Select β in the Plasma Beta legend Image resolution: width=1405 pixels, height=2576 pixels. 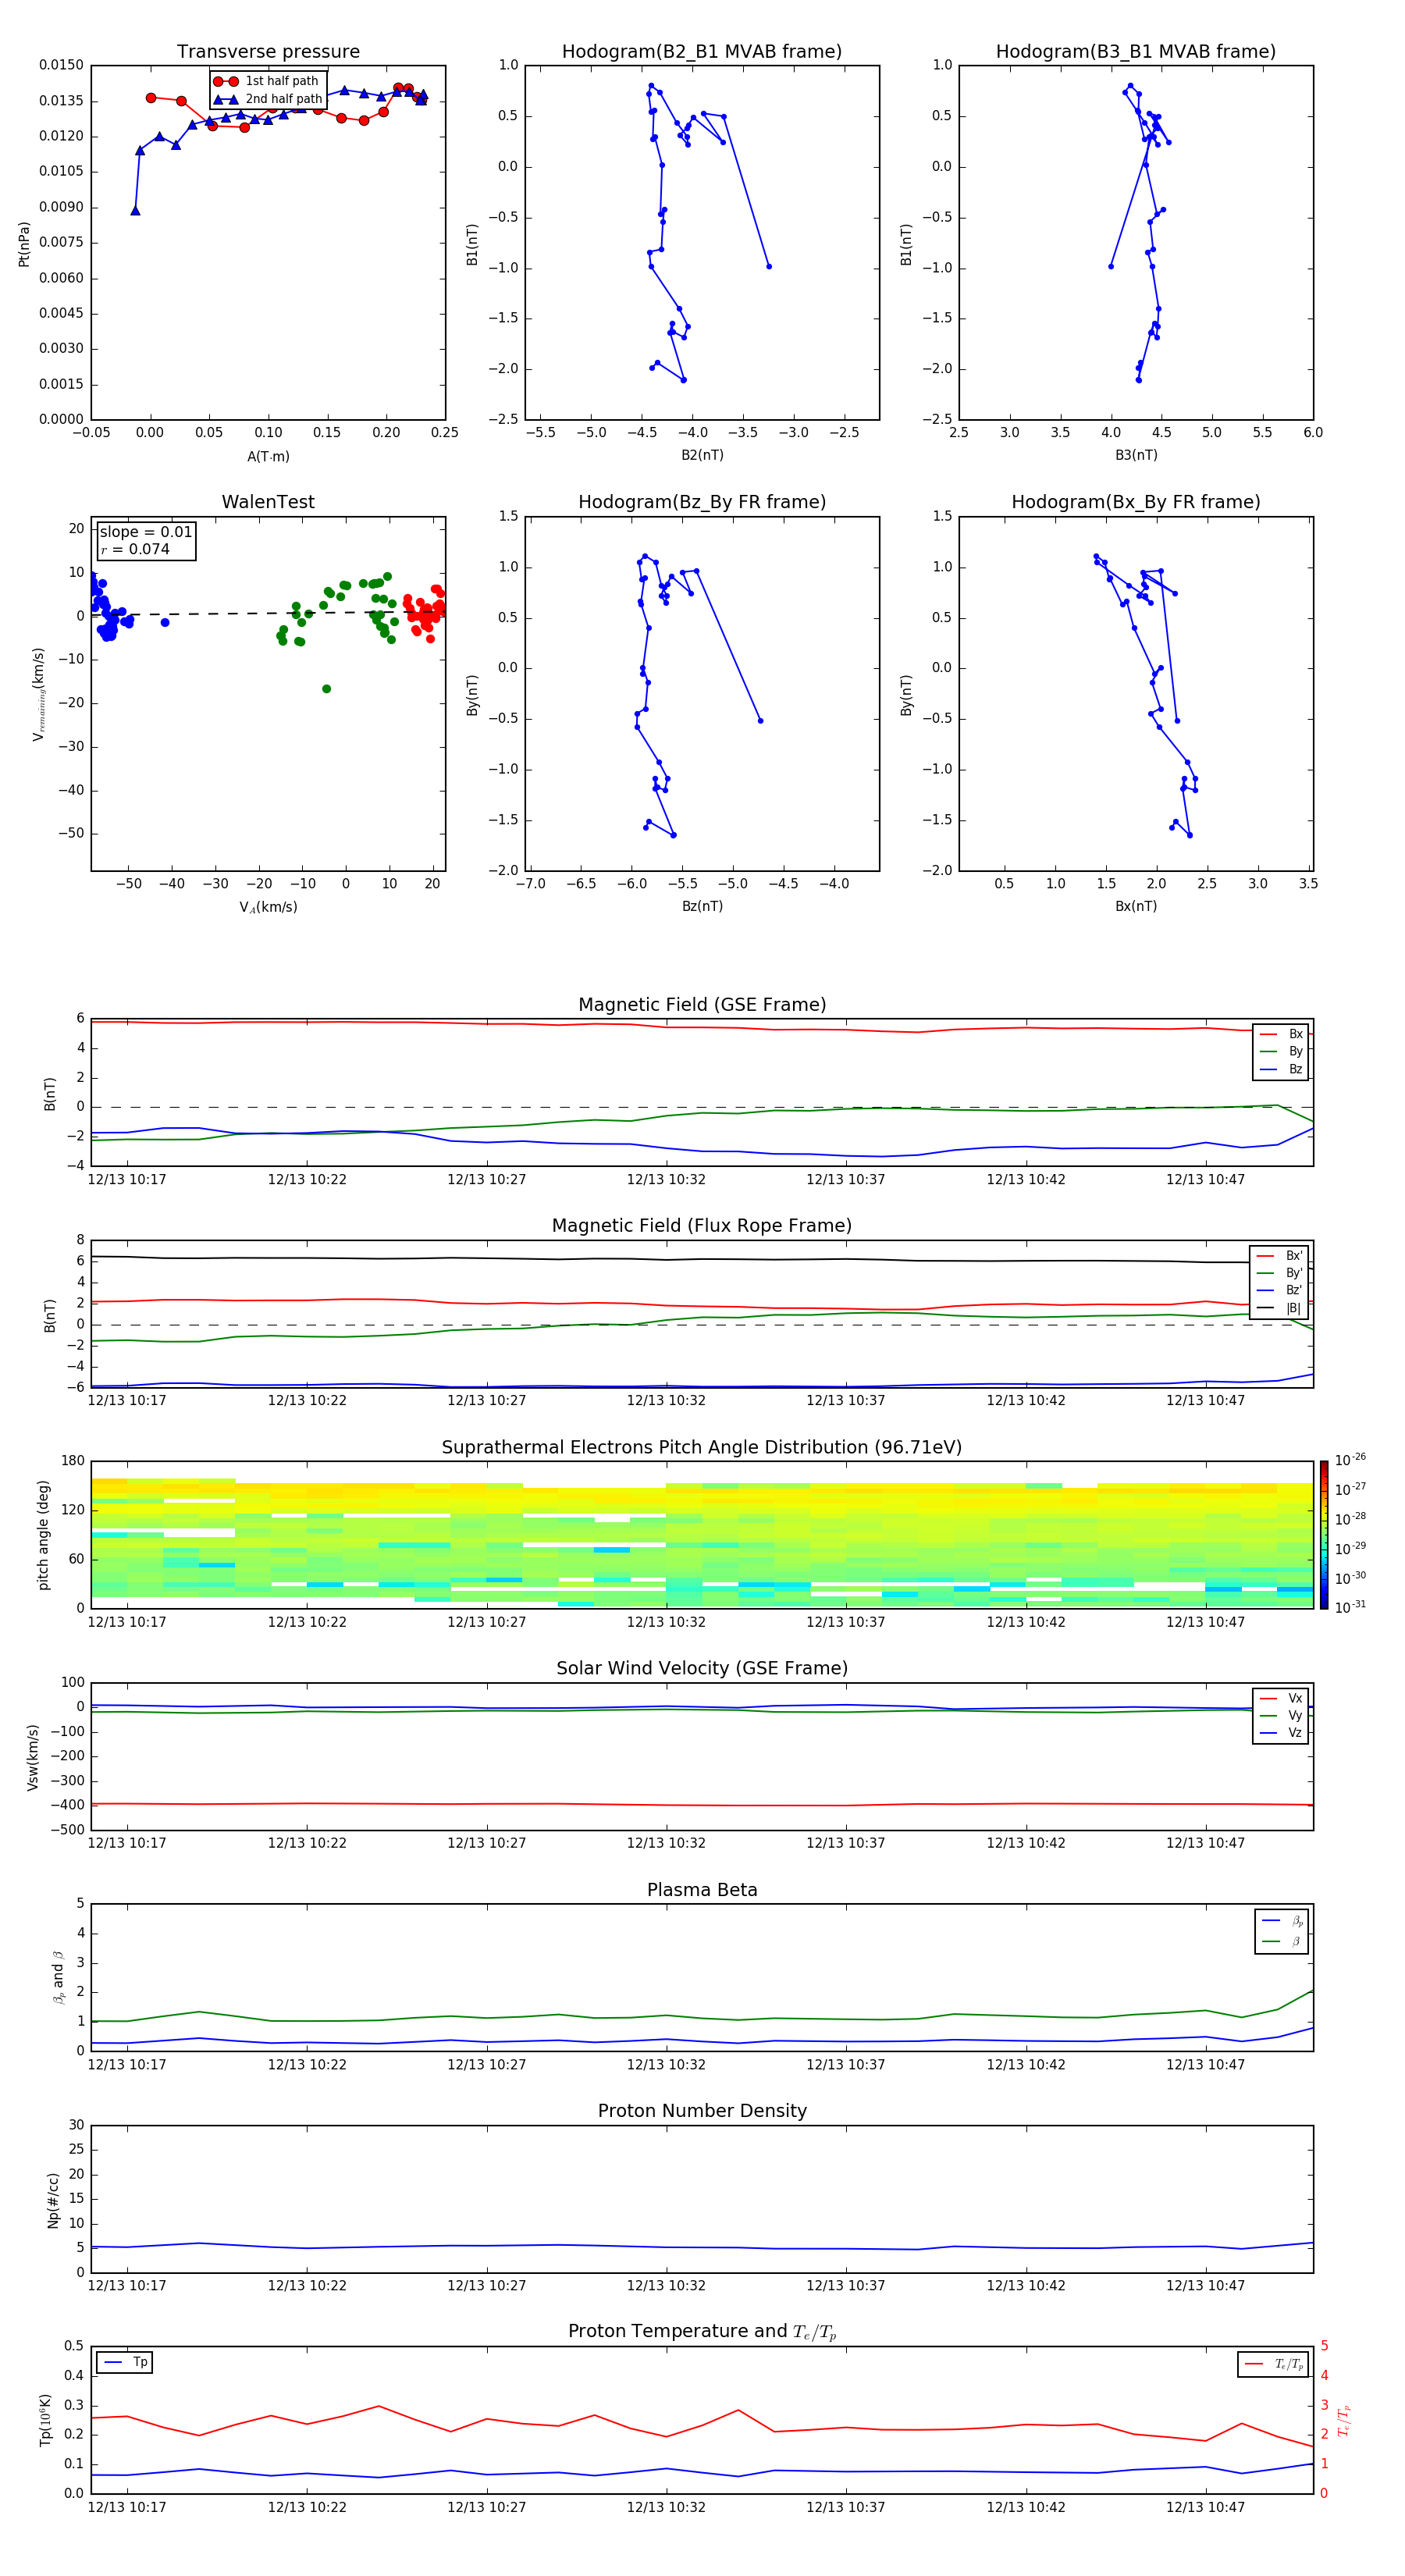(1283, 1942)
